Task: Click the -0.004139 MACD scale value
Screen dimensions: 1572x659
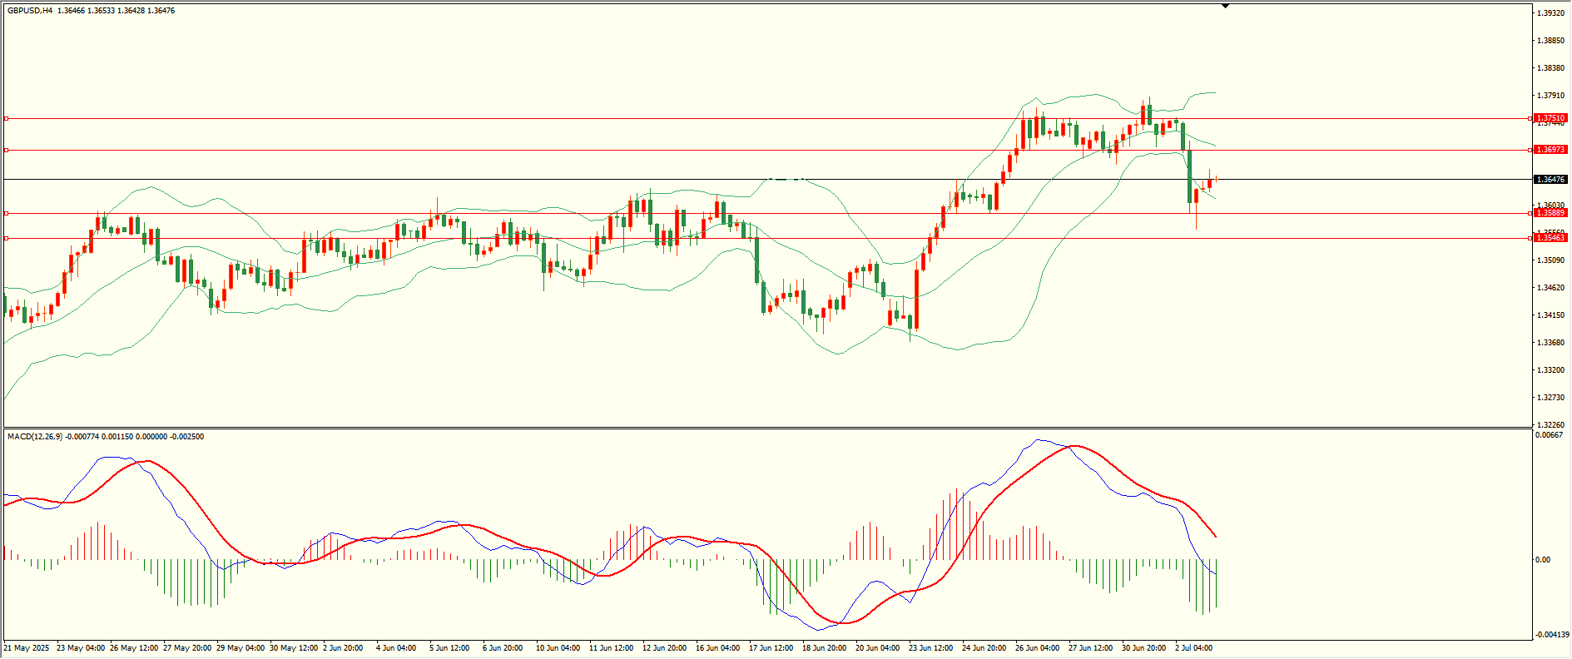Action: click(1550, 635)
